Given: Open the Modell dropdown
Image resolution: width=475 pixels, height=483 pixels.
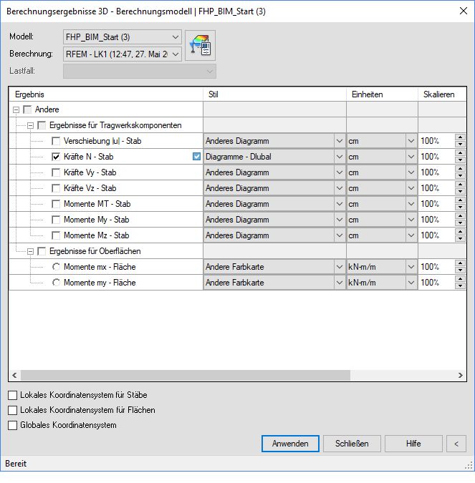Looking at the screenshot, I should tap(122, 37).
